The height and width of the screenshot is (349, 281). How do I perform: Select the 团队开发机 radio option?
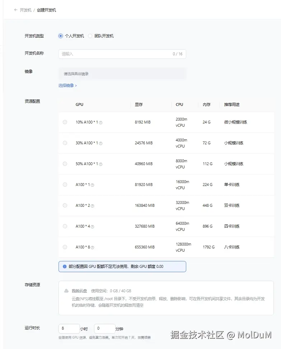point(90,36)
